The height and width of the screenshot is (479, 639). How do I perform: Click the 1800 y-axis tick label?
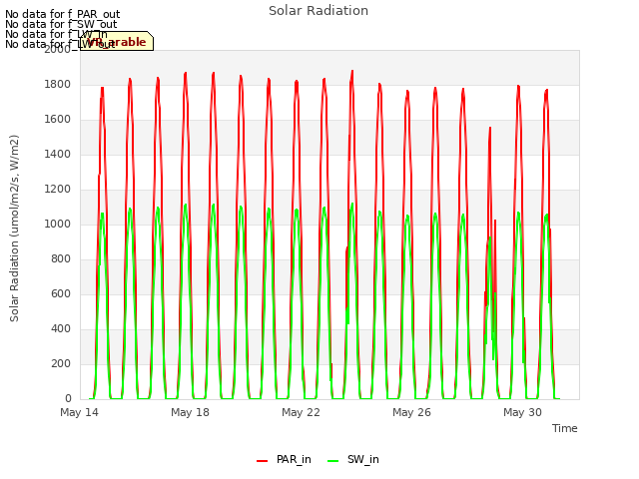58,84
